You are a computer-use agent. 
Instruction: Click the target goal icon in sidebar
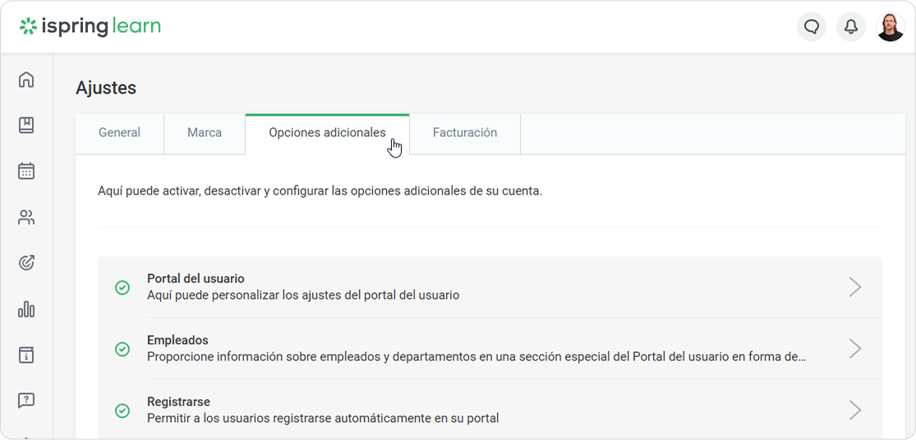[26, 264]
